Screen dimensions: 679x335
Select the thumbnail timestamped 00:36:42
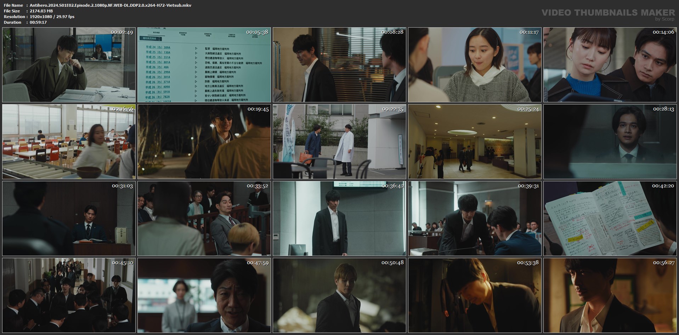click(x=339, y=218)
